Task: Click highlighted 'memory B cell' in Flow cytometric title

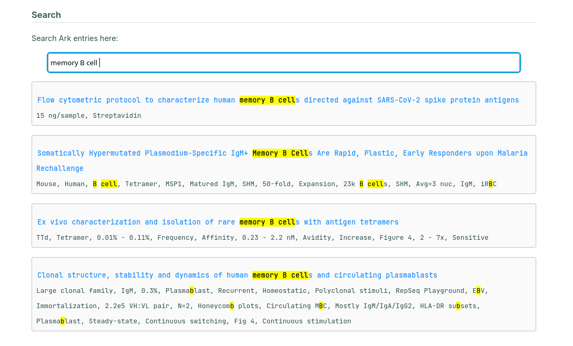Action: pyautogui.click(x=267, y=100)
